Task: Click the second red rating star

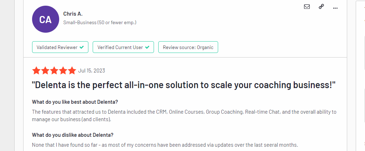Action: (45, 71)
